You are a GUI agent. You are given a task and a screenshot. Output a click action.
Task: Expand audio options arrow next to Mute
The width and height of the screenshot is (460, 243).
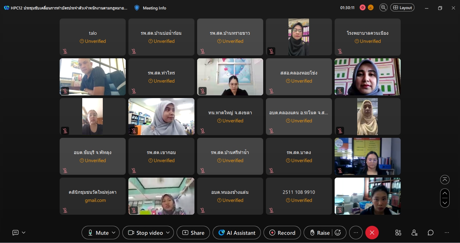(114, 233)
